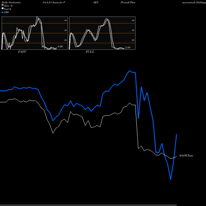206x206 pixels.
Task: Click the 20 level label in FAST chart
Action: (66, 40)
